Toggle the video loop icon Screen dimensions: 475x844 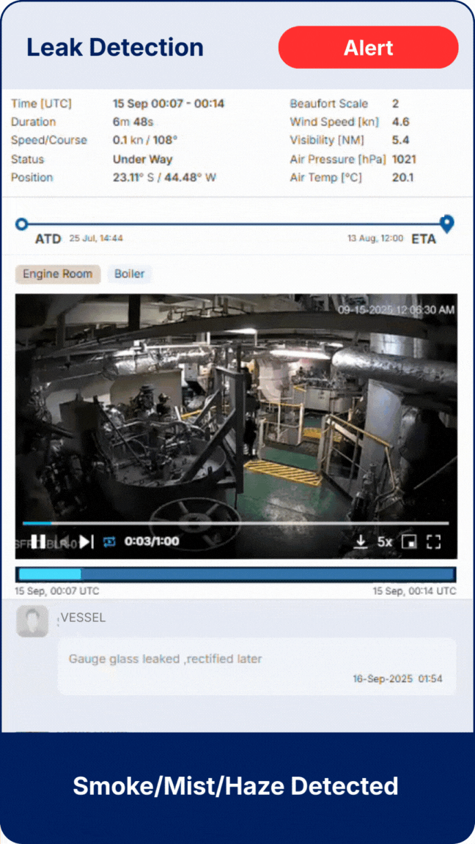point(110,541)
